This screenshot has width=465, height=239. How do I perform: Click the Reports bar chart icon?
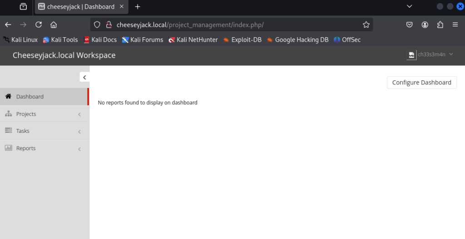pyautogui.click(x=8, y=148)
